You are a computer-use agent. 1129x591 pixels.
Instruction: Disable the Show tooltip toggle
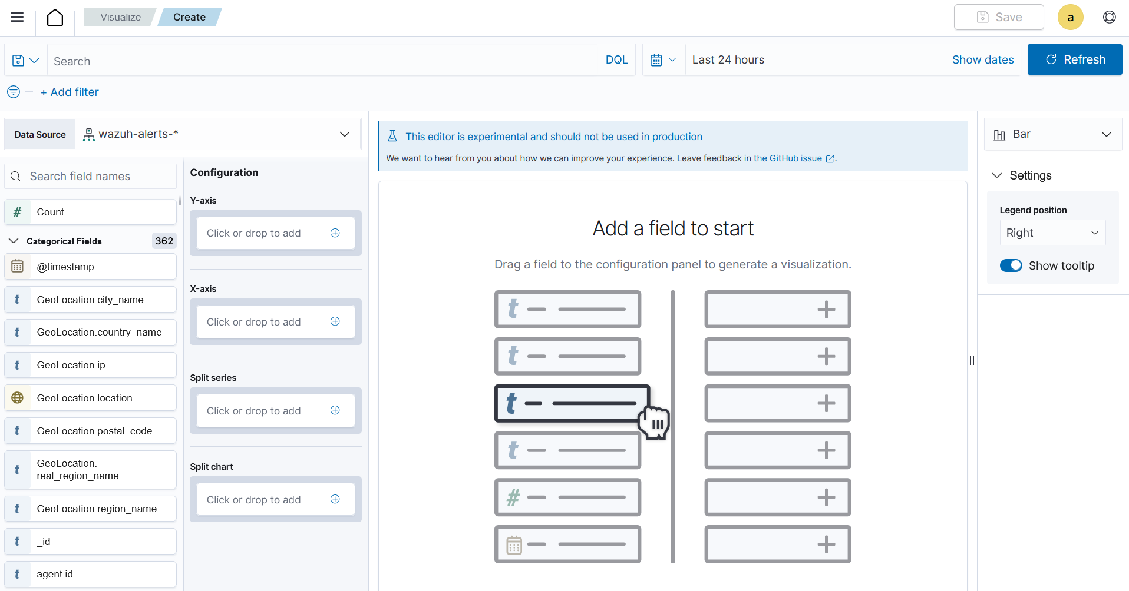1012,265
